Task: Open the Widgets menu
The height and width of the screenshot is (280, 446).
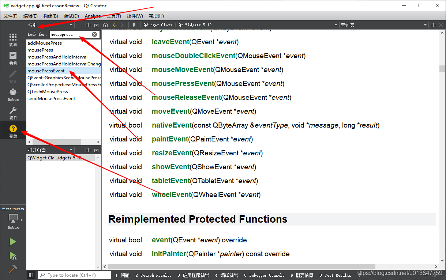Action: click(135, 16)
